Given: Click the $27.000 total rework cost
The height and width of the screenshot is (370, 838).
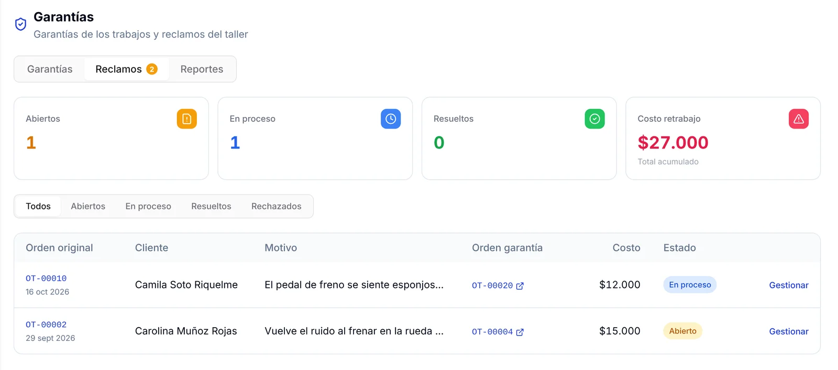Looking at the screenshot, I should tap(673, 142).
